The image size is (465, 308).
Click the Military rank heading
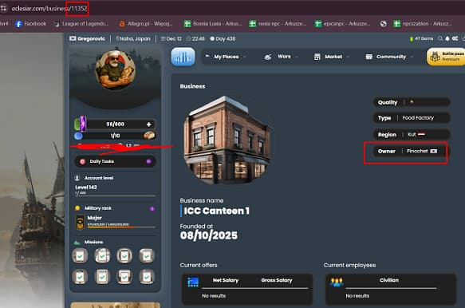98,208
